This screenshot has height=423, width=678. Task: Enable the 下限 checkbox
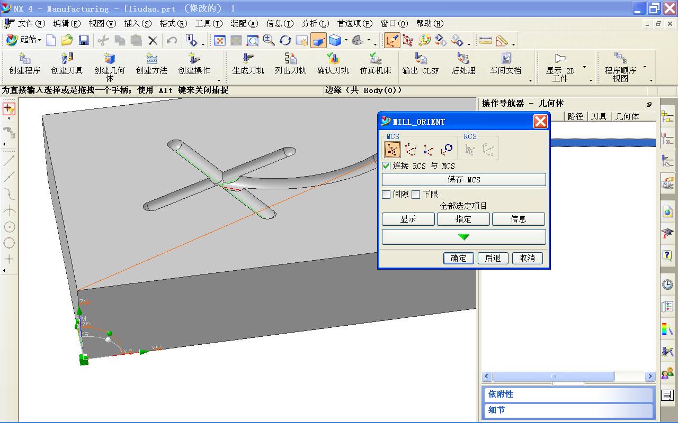416,195
